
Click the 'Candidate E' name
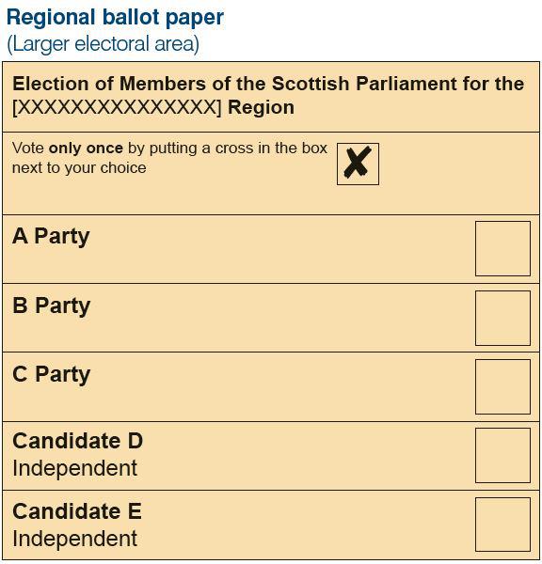[77, 511]
